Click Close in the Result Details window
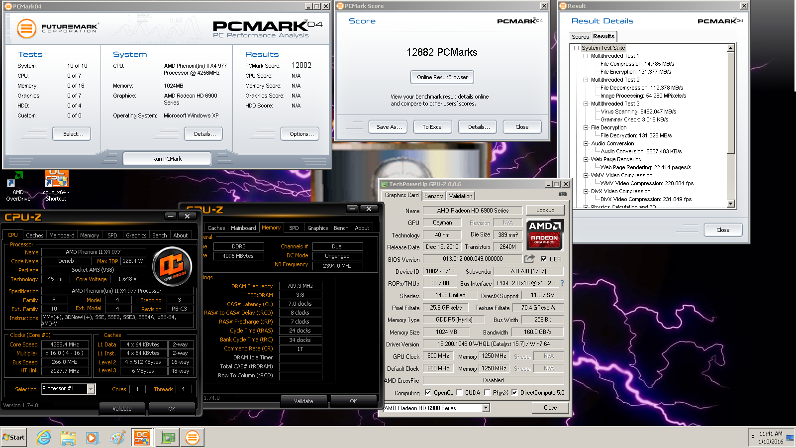Screen dimensions: 796x448 [723, 230]
